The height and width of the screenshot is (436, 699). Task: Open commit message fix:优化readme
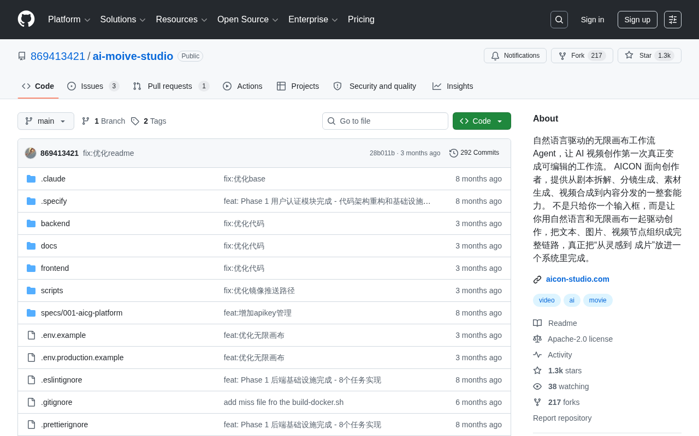tap(108, 153)
